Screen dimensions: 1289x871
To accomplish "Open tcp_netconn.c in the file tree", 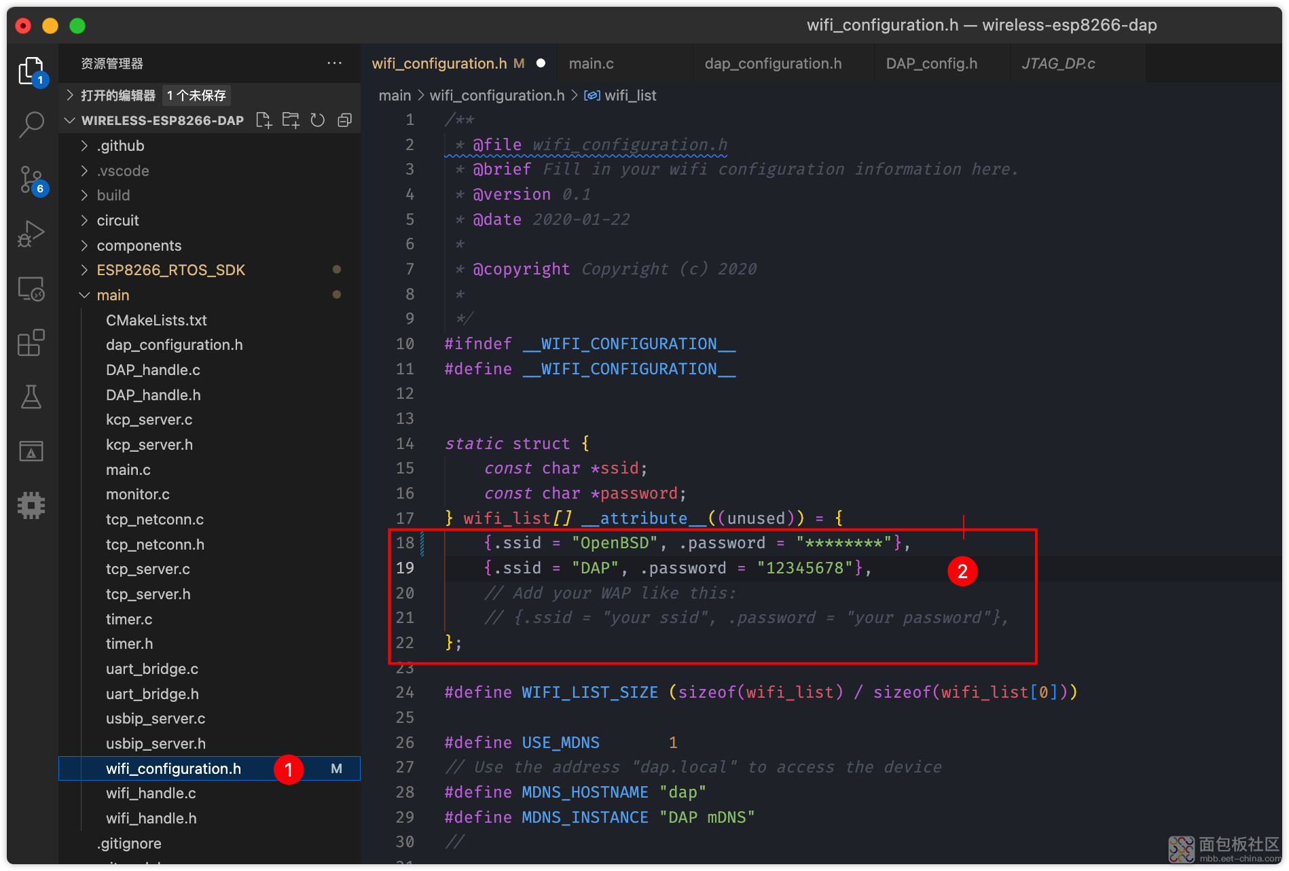I will (x=155, y=520).
